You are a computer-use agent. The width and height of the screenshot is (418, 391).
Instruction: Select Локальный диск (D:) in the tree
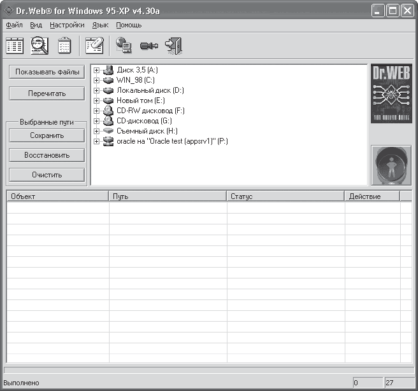tap(150, 90)
